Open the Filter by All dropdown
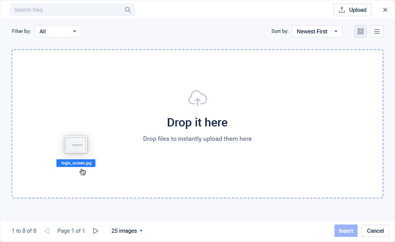The image size is (395, 242). [57, 31]
